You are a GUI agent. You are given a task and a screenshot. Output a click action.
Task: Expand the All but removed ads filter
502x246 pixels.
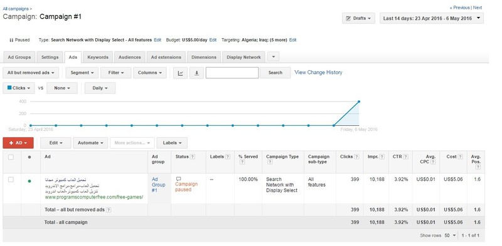click(x=31, y=73)
